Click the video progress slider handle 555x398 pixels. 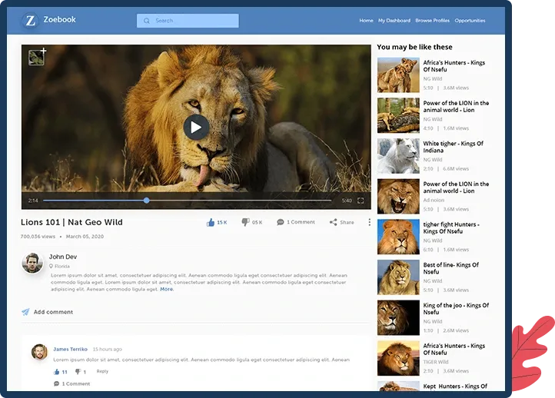[x=147, y=201]
